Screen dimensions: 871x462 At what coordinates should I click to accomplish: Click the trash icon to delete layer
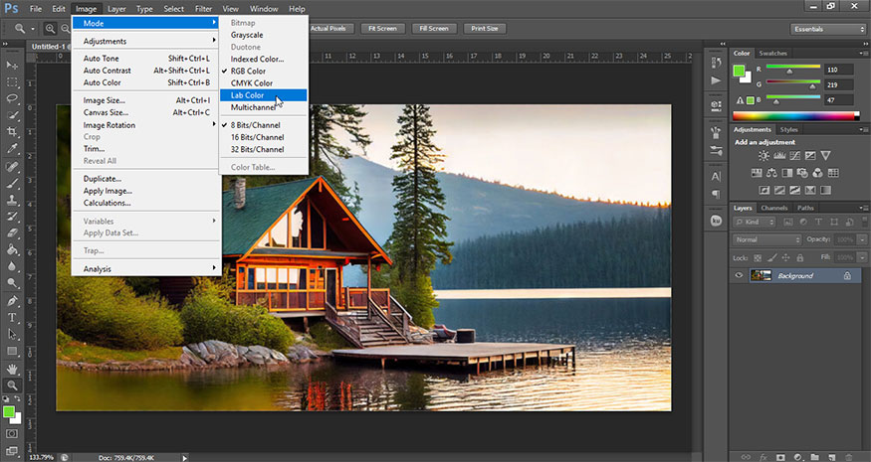[851, 456]
